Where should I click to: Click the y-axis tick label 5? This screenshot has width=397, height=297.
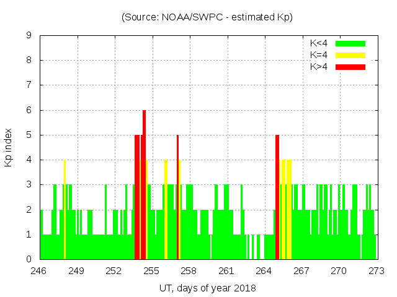(x=29, y=135)
